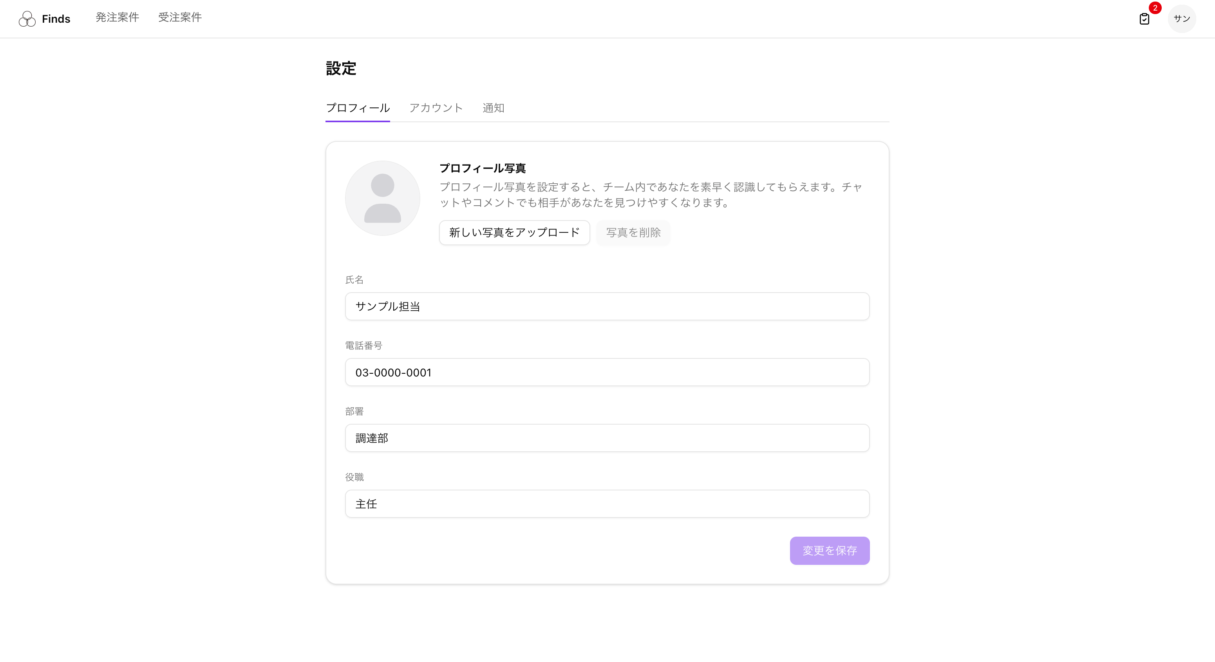The image size is (1215, 662).
Task: Select the 役職 field showing 主任
Action: point(607,503)
